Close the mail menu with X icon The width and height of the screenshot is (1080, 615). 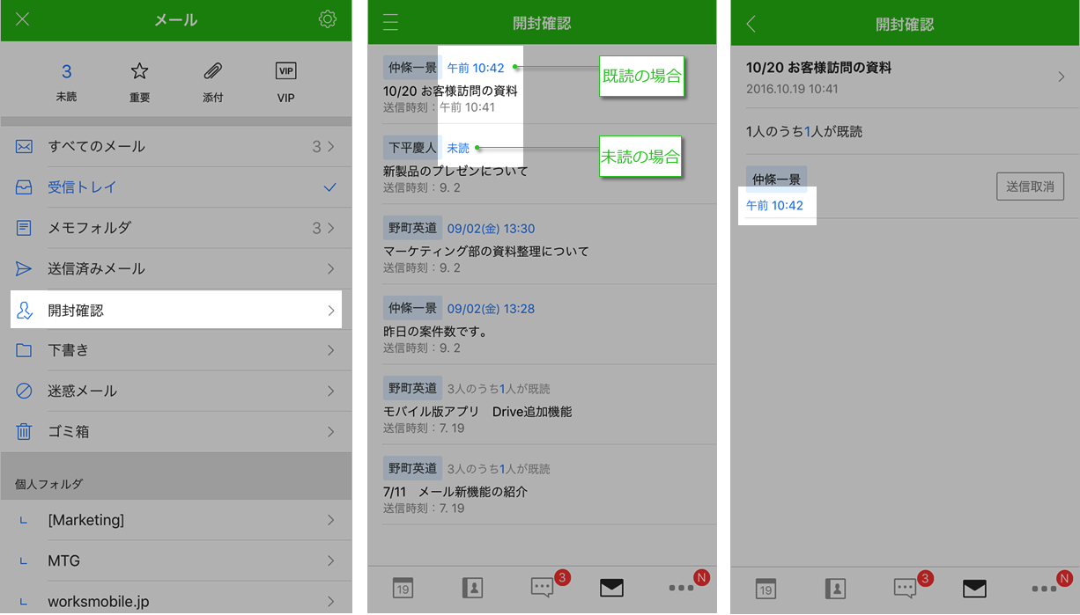(23, 19)
